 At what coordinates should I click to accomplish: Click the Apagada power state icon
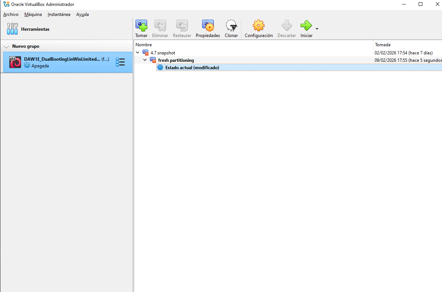click(x=27, y=66)
